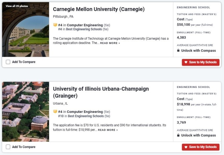Click lock icon in Carnegie Mellon GRE section

tap(178, 51)
